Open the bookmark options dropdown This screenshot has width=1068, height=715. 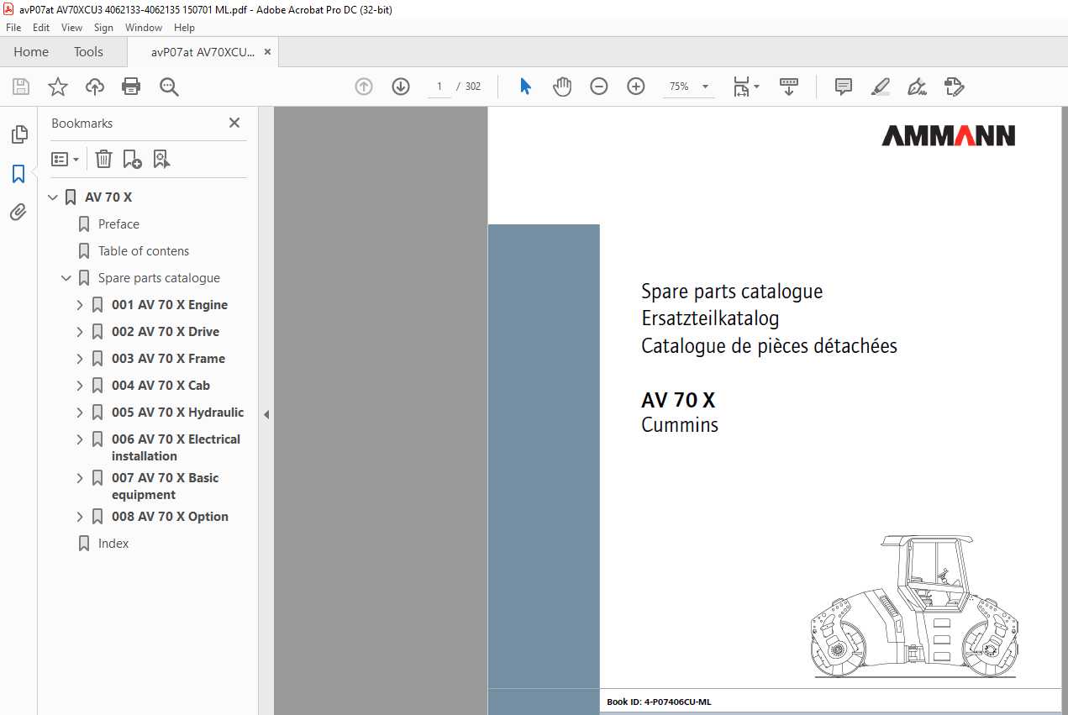65,159
